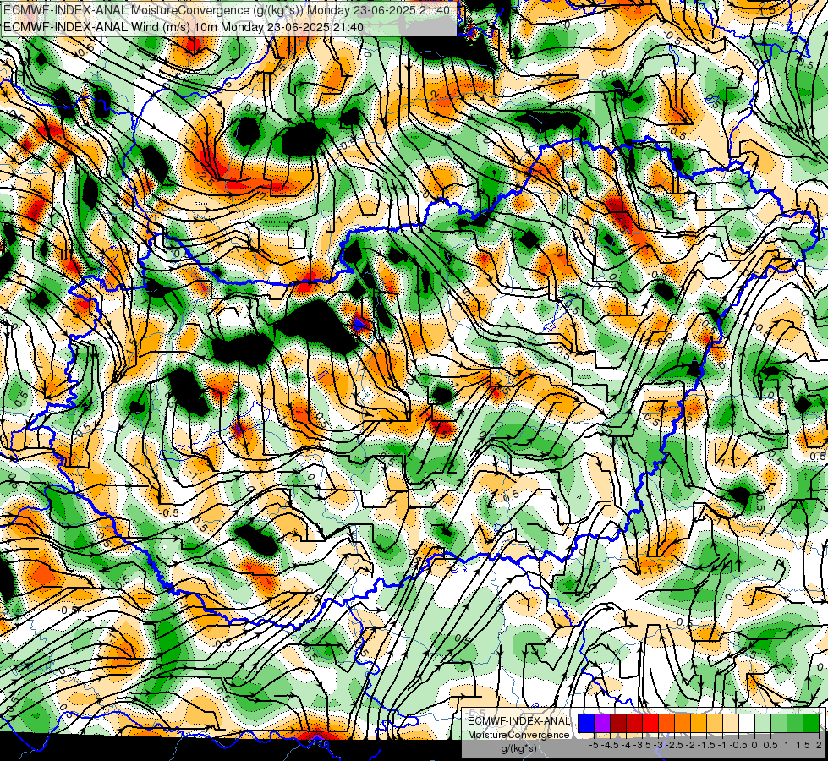Click the MoistureConvergence title line at the top
Viewport: 828px width, 761px height.
227,10
